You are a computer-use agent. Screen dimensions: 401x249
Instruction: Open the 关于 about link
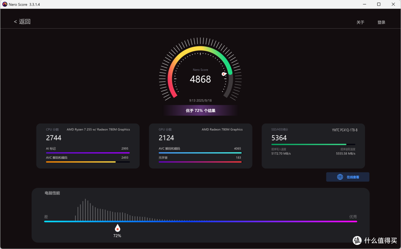click(360, 23)
